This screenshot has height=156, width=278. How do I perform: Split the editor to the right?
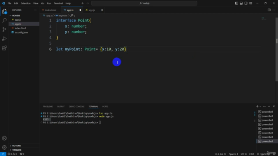pyautogui.click(x=269, y=10)
